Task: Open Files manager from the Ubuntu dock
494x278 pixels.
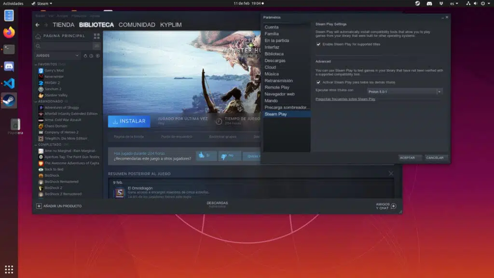Action: tap(9, 15)
